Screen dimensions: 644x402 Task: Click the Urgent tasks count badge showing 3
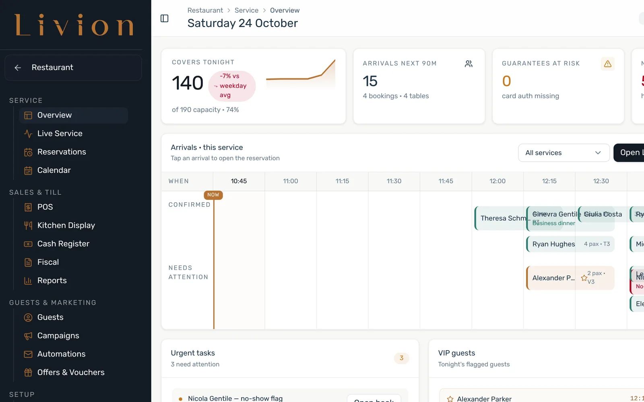401,358
